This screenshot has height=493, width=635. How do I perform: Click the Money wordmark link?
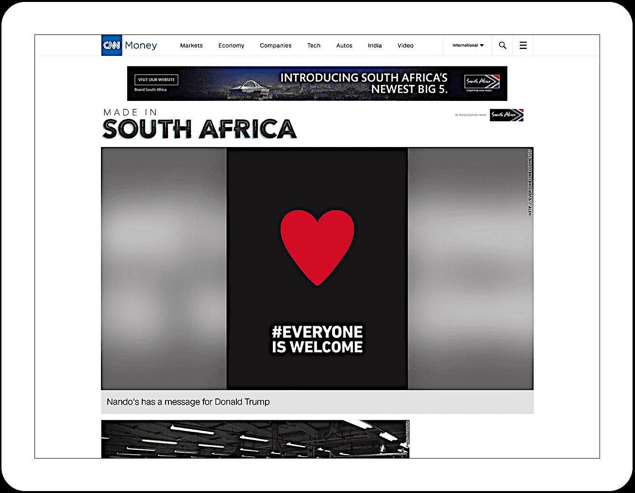(x=141, y=46)
